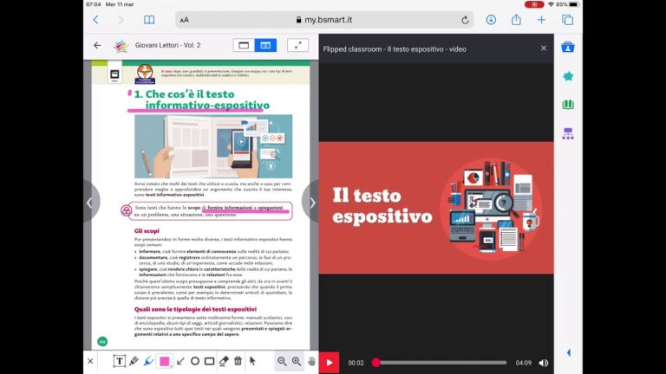Open the AA reader text options
This screenshot has width=666, height=374.
(x=185, y=20)
